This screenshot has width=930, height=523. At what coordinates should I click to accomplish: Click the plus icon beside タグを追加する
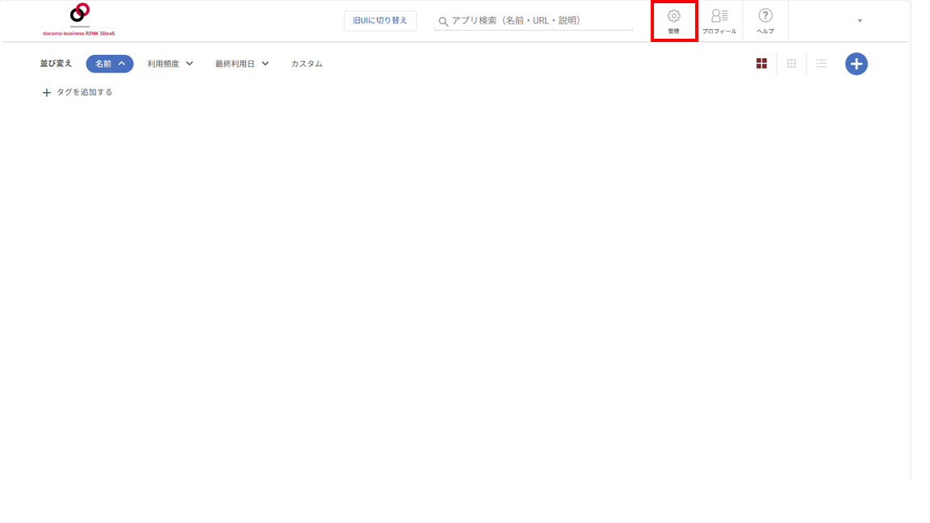click(x=47, y=93)
